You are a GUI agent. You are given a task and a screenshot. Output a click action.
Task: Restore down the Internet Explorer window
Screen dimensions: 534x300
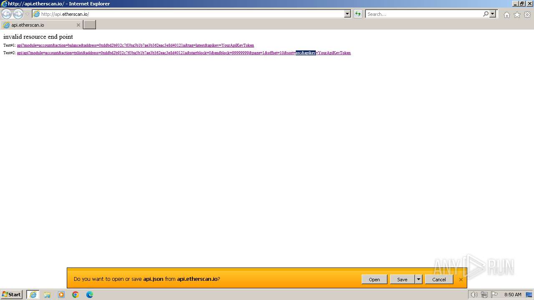pos(522,4)
